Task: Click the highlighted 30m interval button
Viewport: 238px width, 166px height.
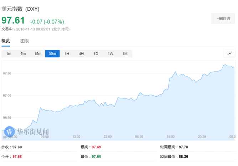Action: tap(52, 54)
